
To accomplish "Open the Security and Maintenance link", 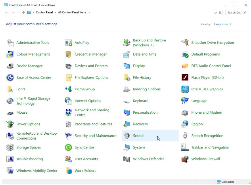I will [x=95, y=136].
